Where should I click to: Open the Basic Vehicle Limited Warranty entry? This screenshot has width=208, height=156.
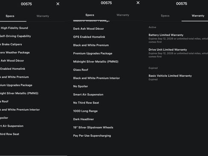[x=170, y=76]
